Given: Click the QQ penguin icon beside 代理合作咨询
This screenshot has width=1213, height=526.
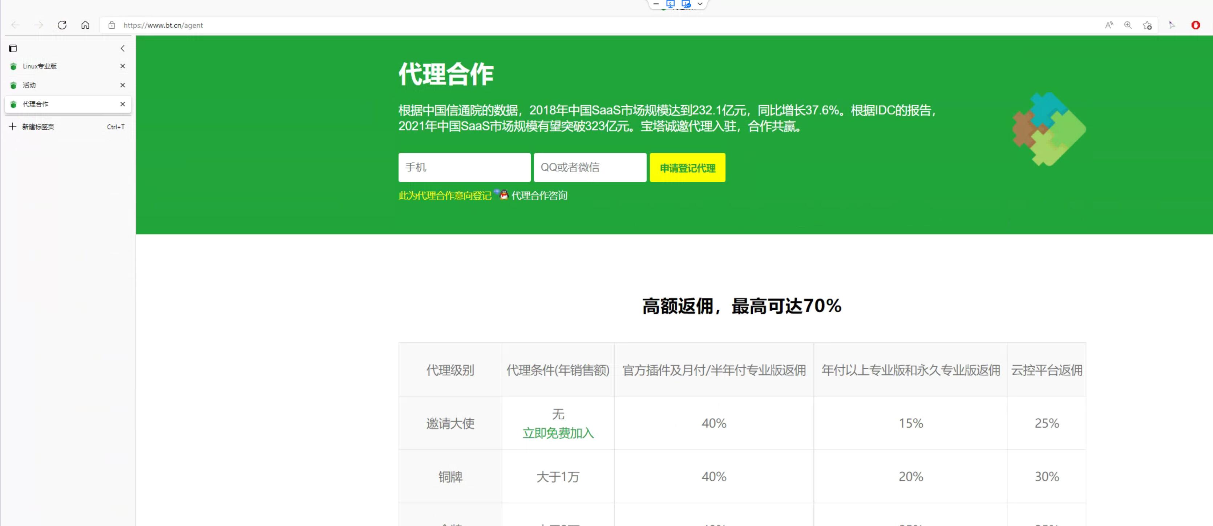Looking at the screenshot, I should [502, 194].
